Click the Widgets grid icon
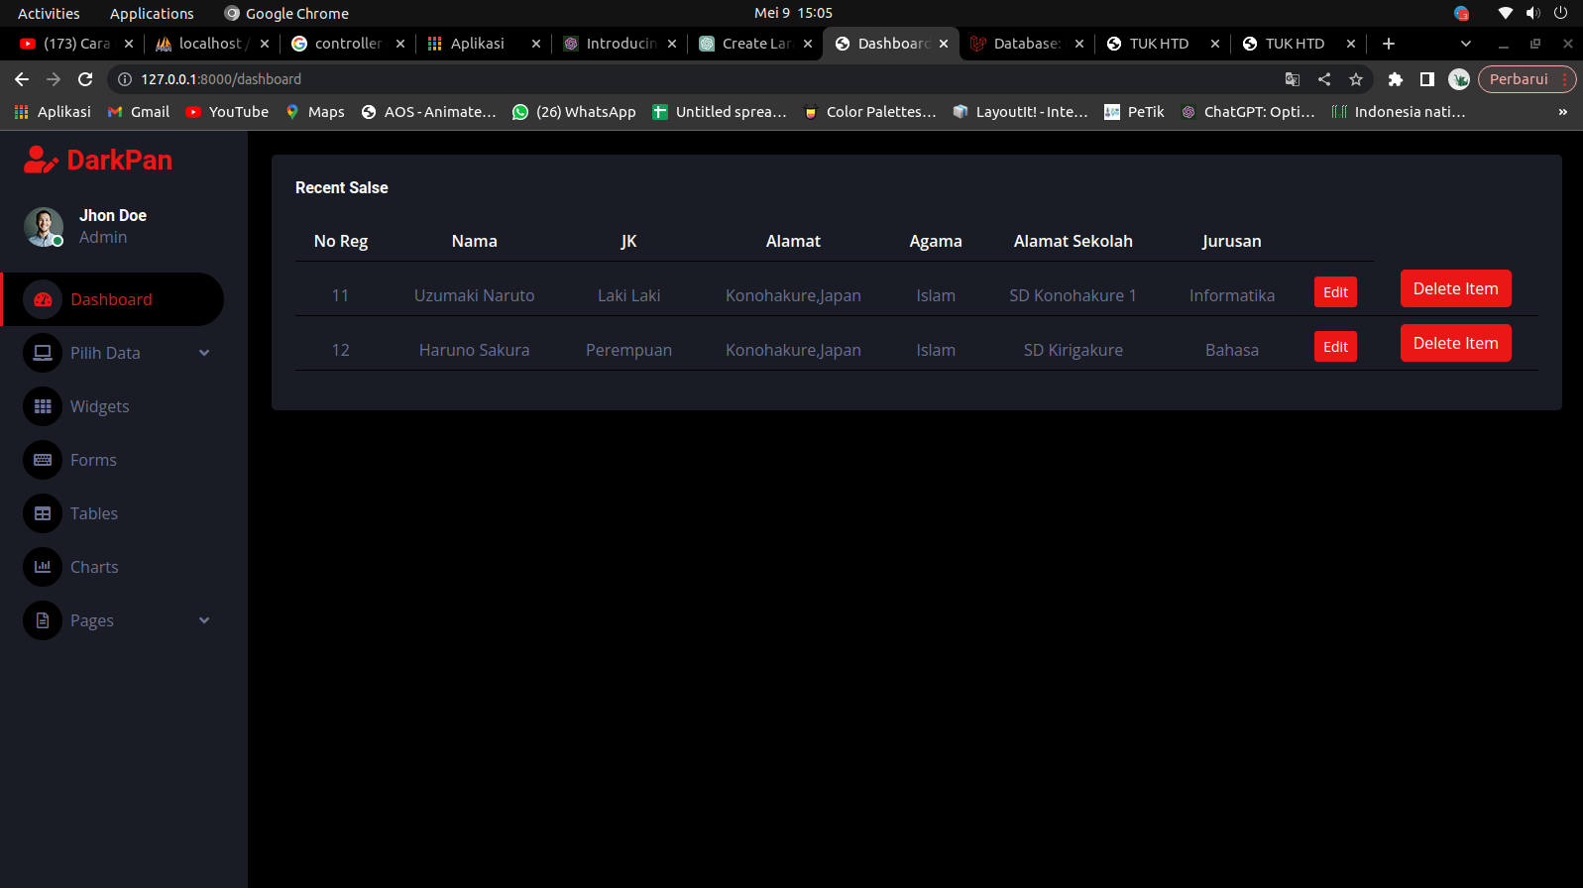The height and width of the screenshot is (888, 1583). tap(43, 406)
